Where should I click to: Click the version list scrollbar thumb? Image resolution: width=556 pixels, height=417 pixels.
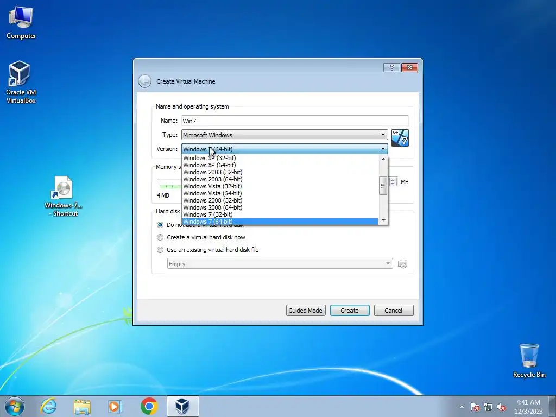point(383,186)
